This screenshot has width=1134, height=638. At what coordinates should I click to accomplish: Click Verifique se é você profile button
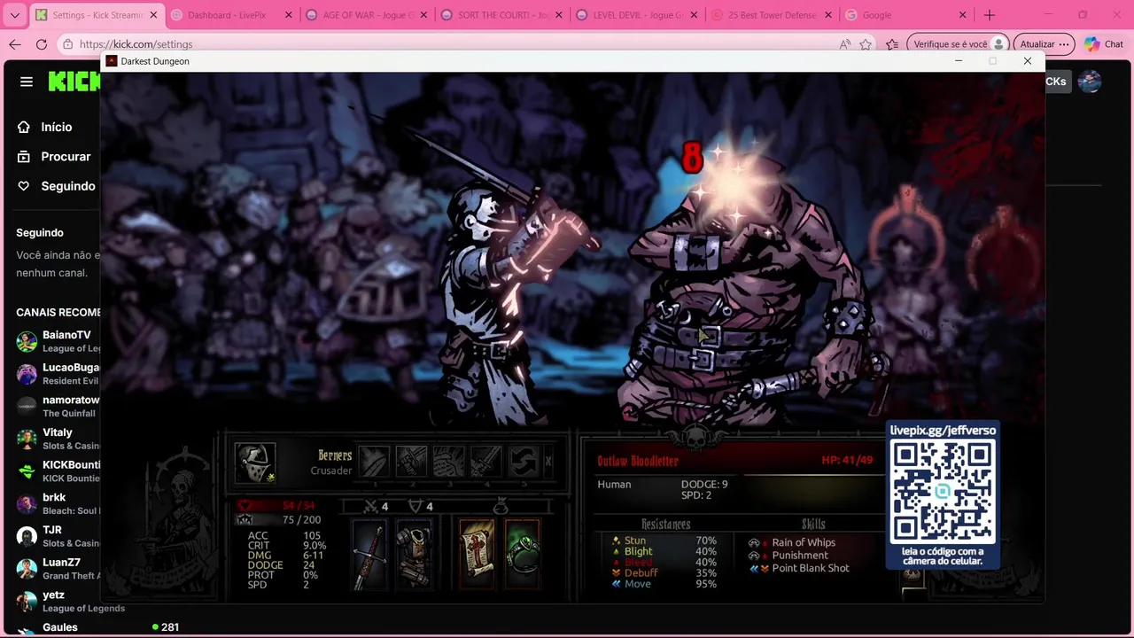click(x=959, y=44)
